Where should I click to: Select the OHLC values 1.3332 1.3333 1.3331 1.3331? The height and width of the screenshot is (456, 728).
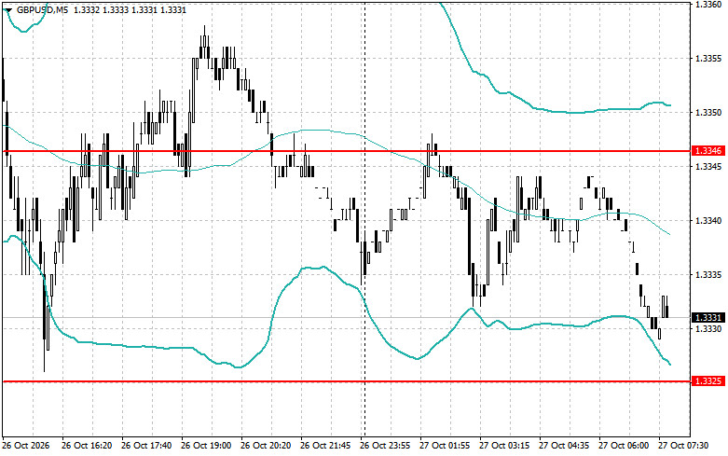point(130,9)
